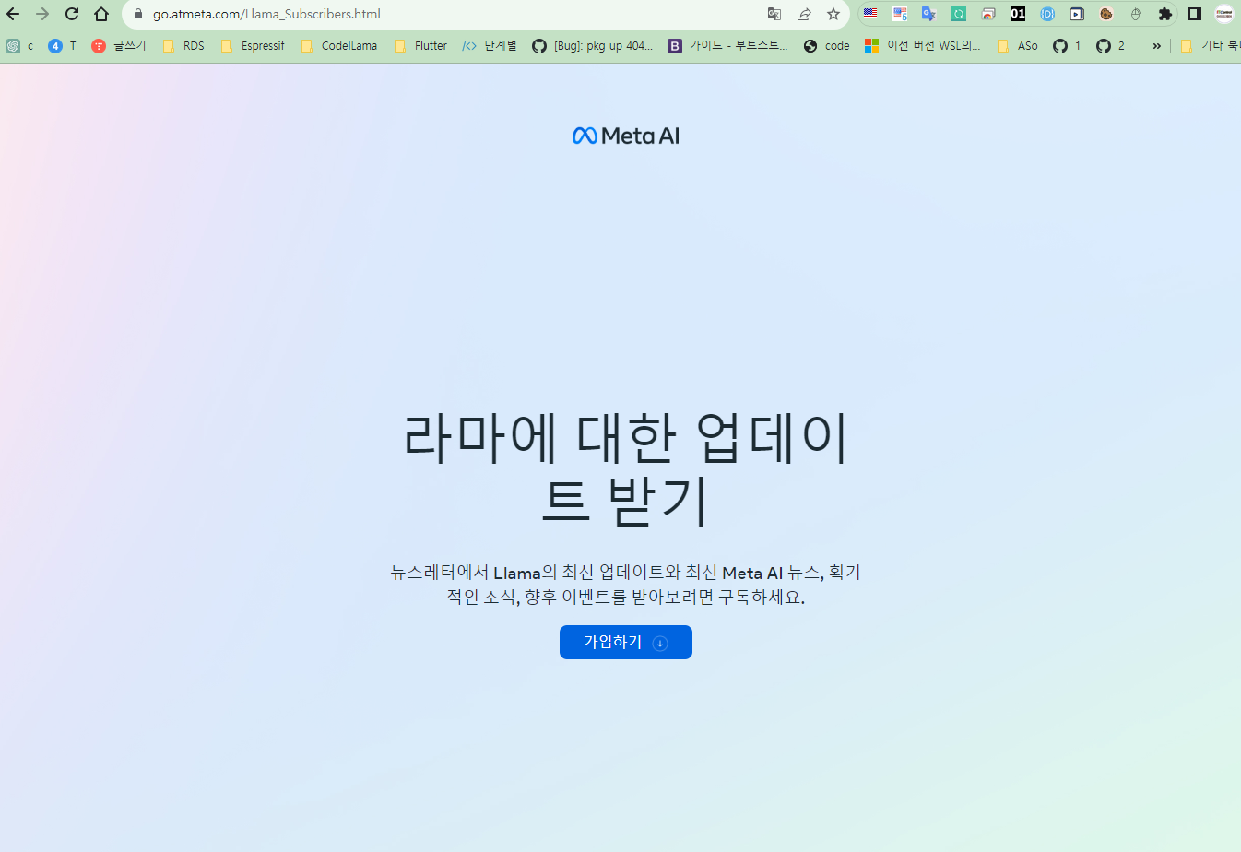1241x852 pixels.
Task: Open the '[Bug]: pkg up 404' GitHub bookmark
Action: click(592, 45)
